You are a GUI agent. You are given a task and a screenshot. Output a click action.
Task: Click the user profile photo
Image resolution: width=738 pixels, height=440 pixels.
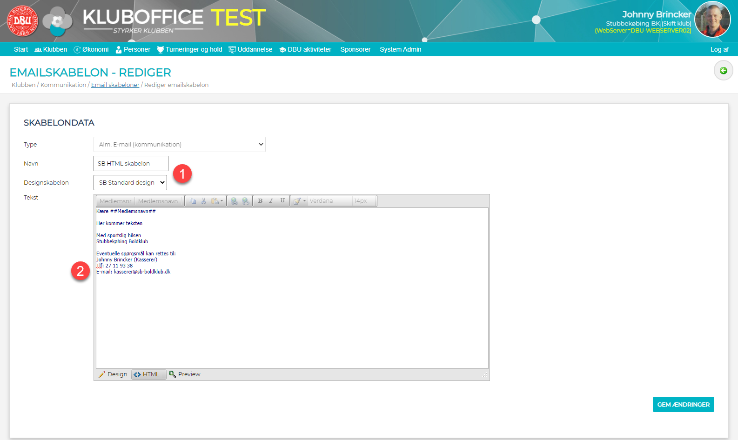712,19
